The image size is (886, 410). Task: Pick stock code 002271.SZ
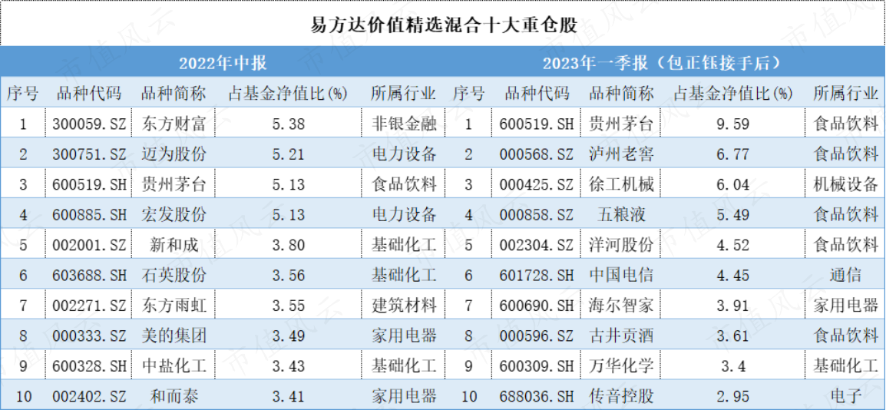(89, 306)
